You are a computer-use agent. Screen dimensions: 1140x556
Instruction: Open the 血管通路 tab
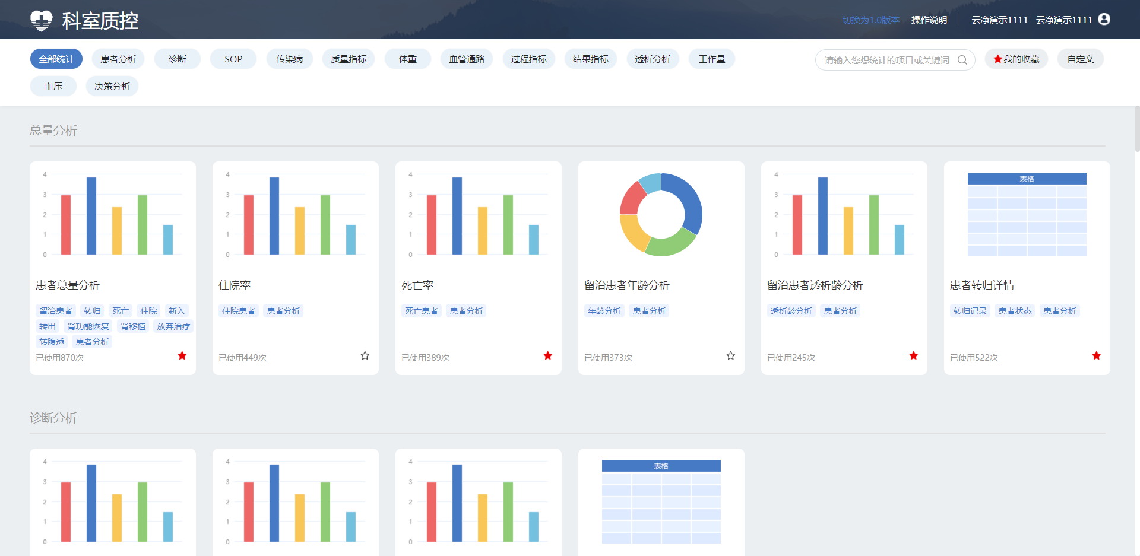[467, 59]
